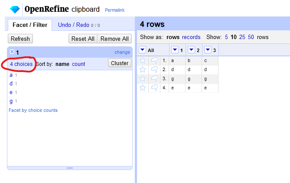Viewport: 290px width, 183px height.
Task: Open the All column dropdown menu
Action: [142, 50]
